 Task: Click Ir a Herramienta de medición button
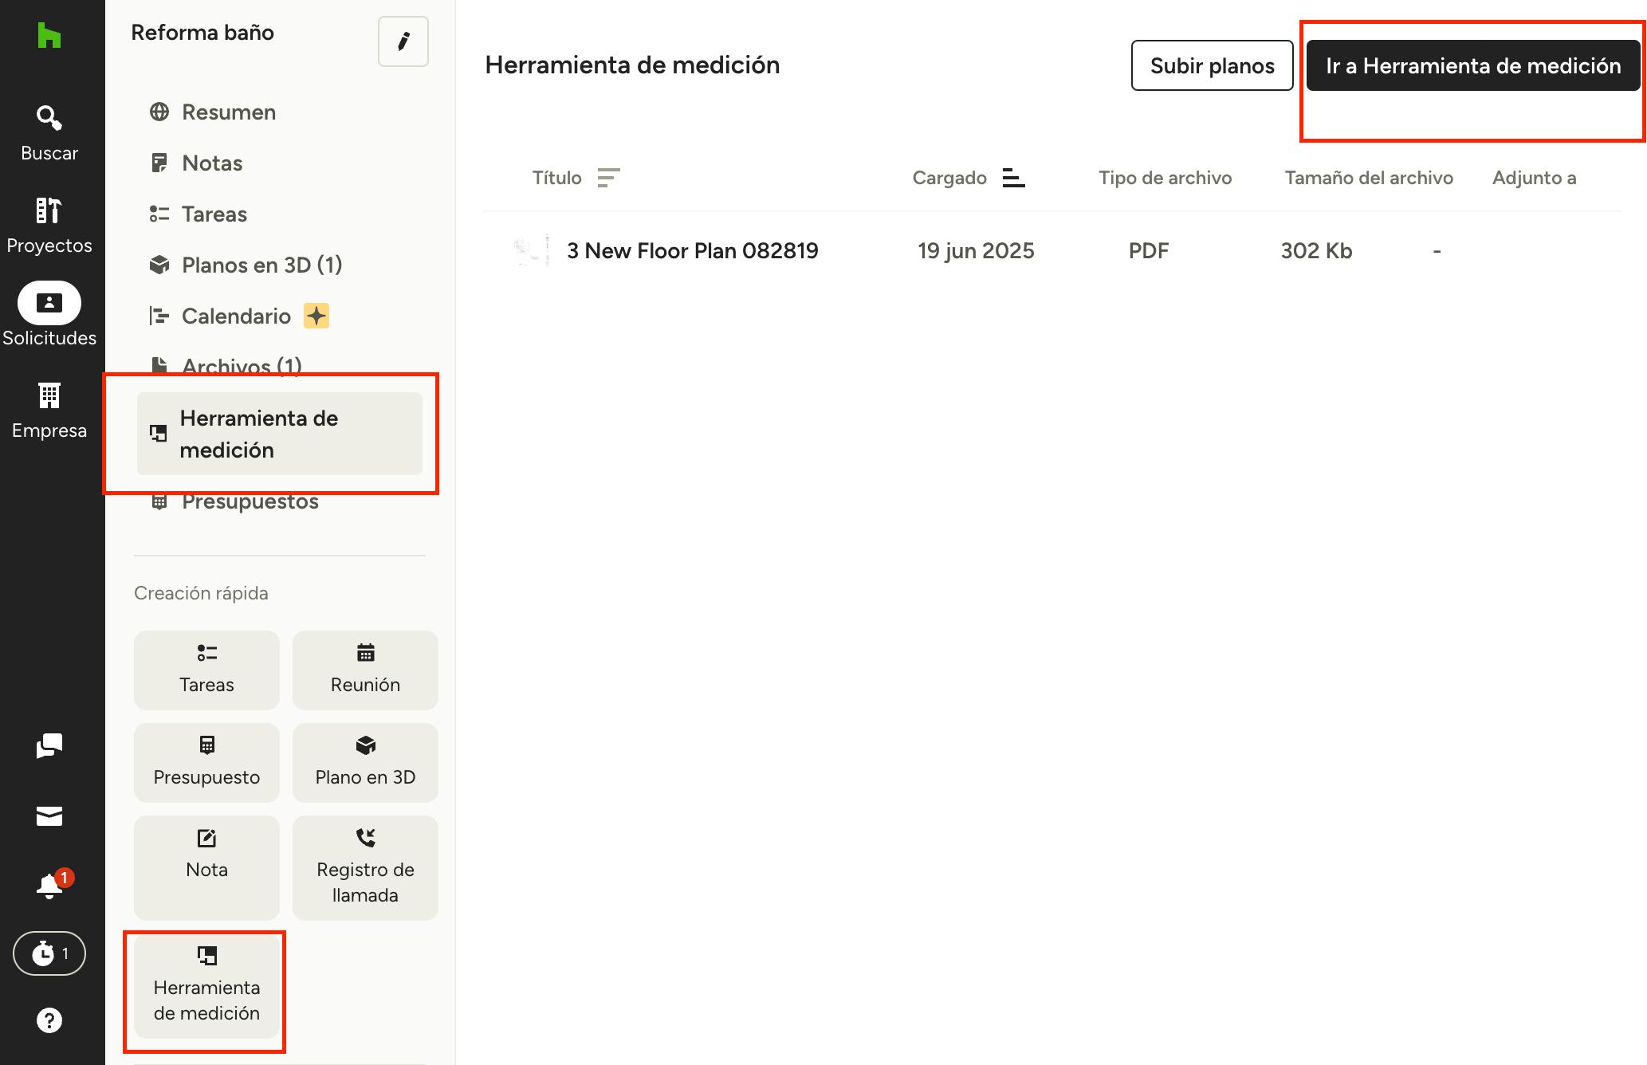coord(1472,65)
